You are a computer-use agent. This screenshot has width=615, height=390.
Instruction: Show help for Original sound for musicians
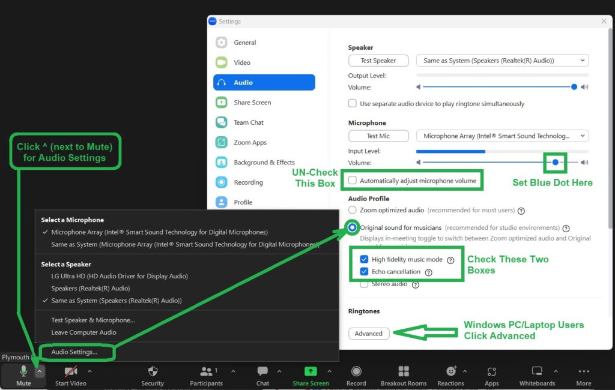point(566,228)
